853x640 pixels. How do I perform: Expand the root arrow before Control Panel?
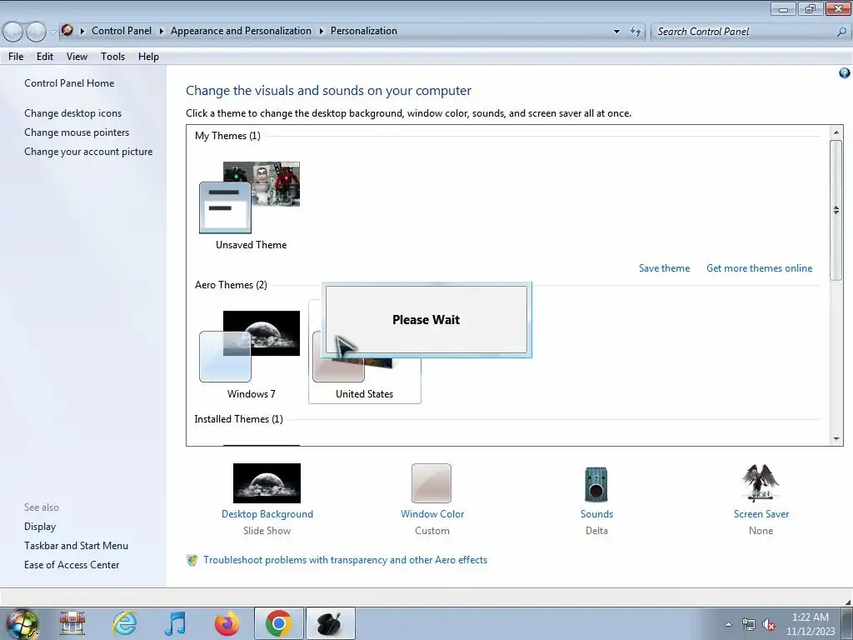(x=82, y=31)
